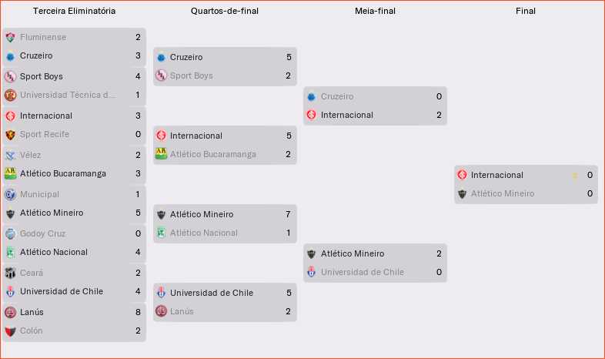This screenshot has height=359, width=605.
Task: Click the Fluminense club crest
Action: [11, 37]
